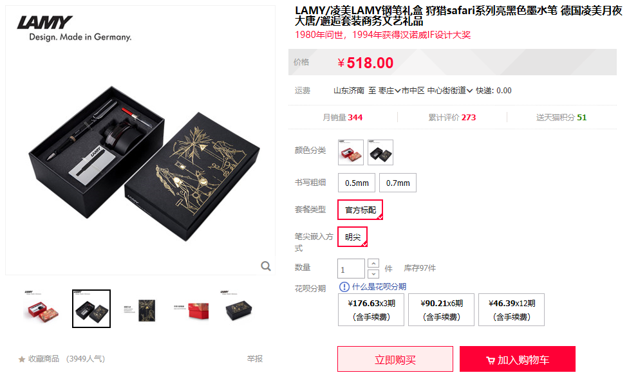Select the red gift box color option
The image size is (629, 384).
(x=351, y=152)
